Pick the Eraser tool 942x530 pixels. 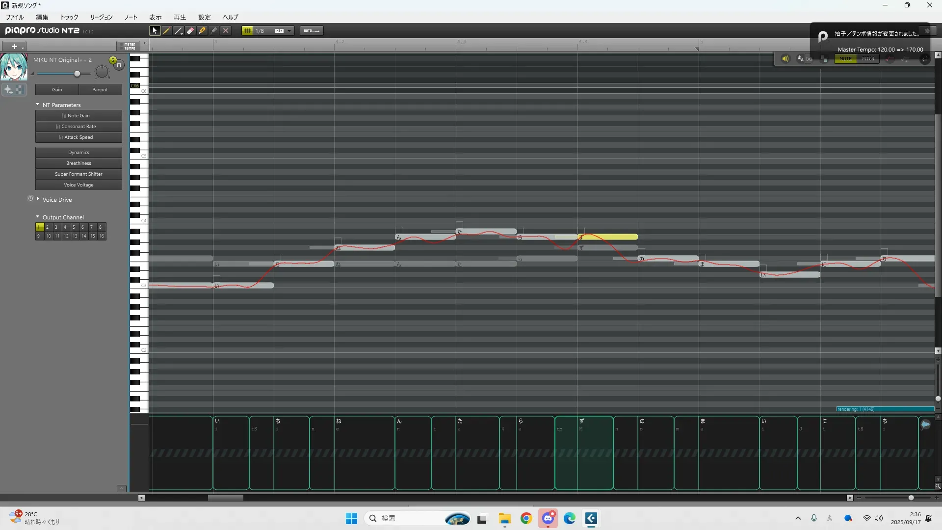click(190, 30)
